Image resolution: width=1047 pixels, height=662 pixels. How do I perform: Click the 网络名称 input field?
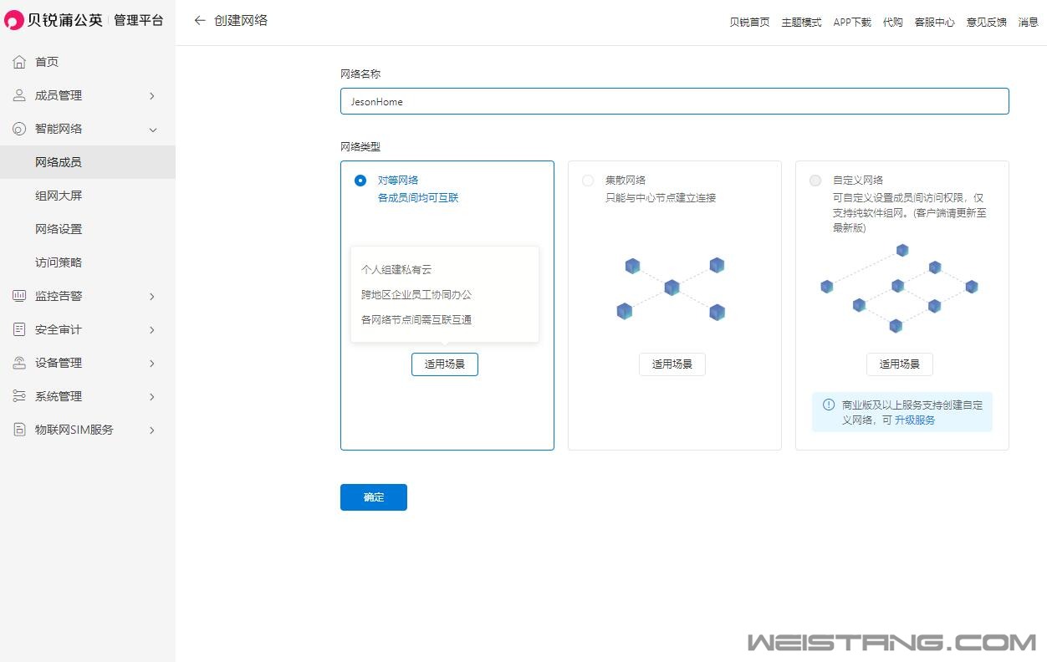pyautogui.click(x=674, y=101)
